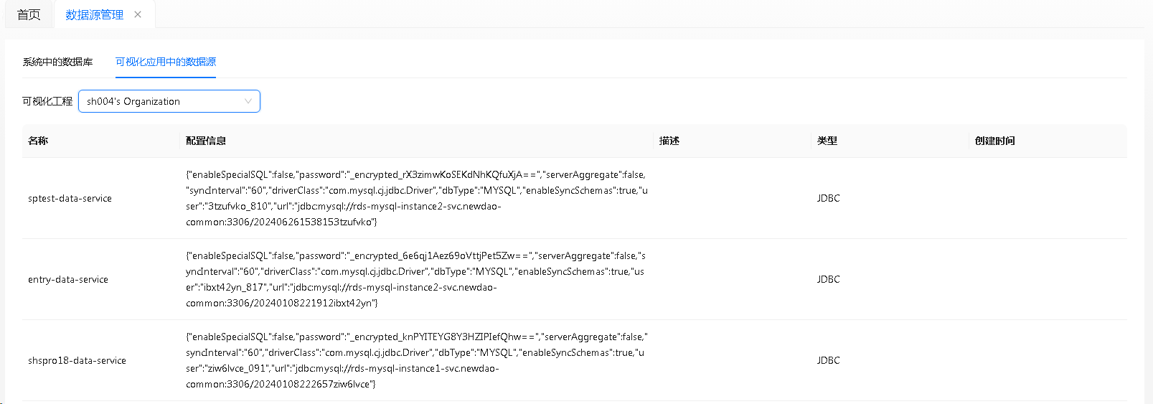This screenshot has height=404, width=1153.
Task: Switch to the 首页 tab
Action: (29, 14)
